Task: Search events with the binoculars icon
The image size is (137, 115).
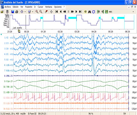Action: pyautogui.click(x=90, y=12)
